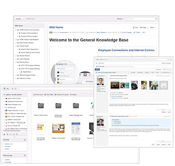
Task: Open the first user avatar in forum
Action: [x=100, y=82]
